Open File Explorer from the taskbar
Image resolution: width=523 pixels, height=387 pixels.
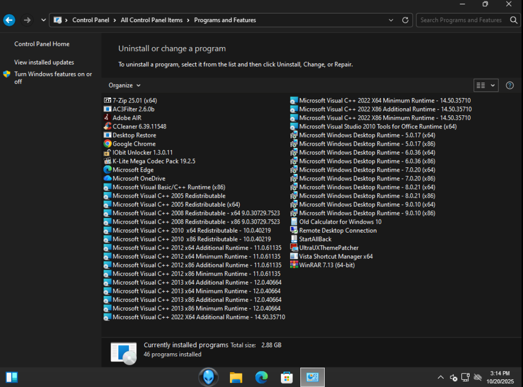click(x=236, y=377)
